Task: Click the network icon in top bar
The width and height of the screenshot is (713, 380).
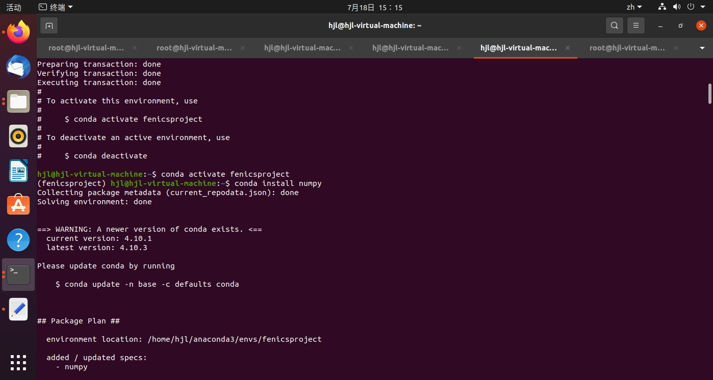Action: point(661,7)
